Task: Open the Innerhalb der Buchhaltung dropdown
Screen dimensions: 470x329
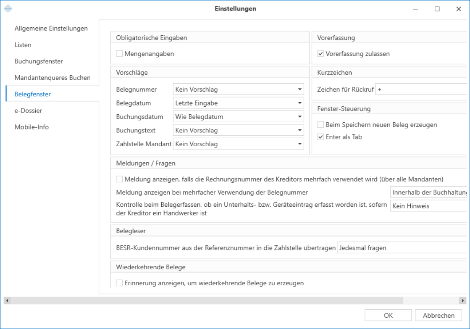Action: 429,192
